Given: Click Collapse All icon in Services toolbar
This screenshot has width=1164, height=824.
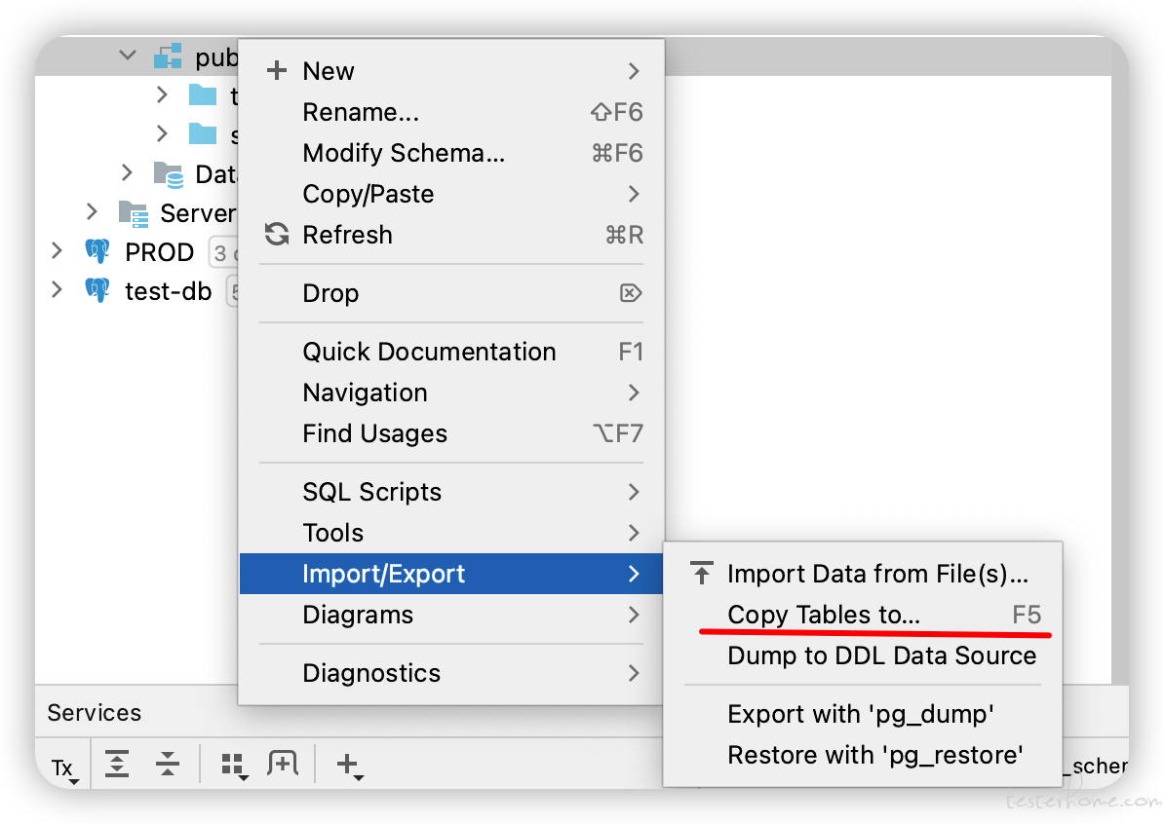Looking at the screenshot, I should (x=168, y=764).
